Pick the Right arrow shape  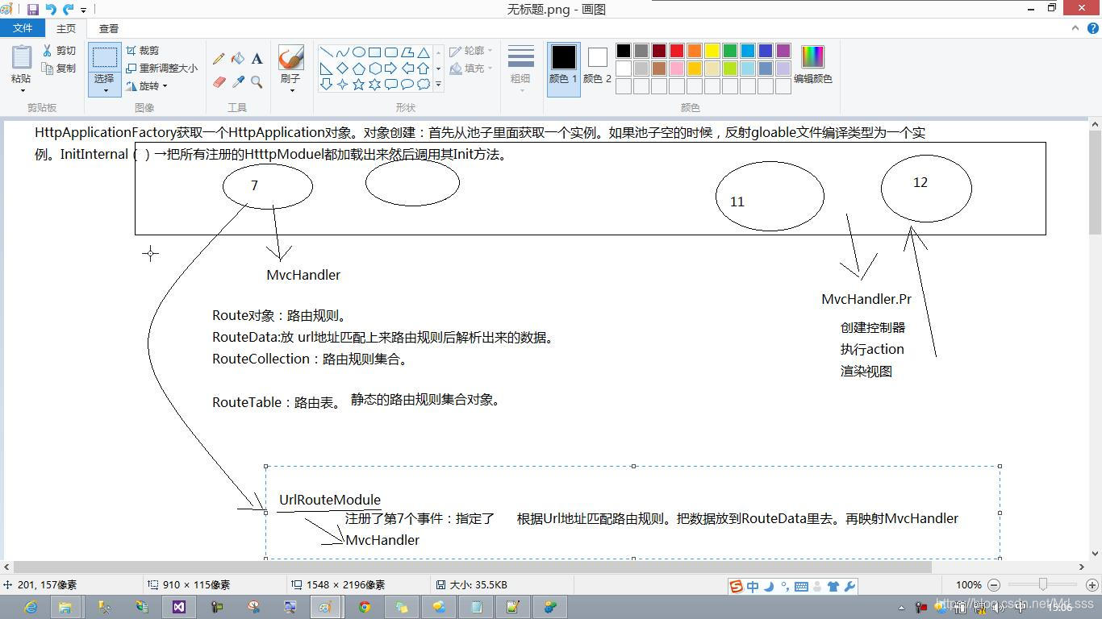point(391,68)
